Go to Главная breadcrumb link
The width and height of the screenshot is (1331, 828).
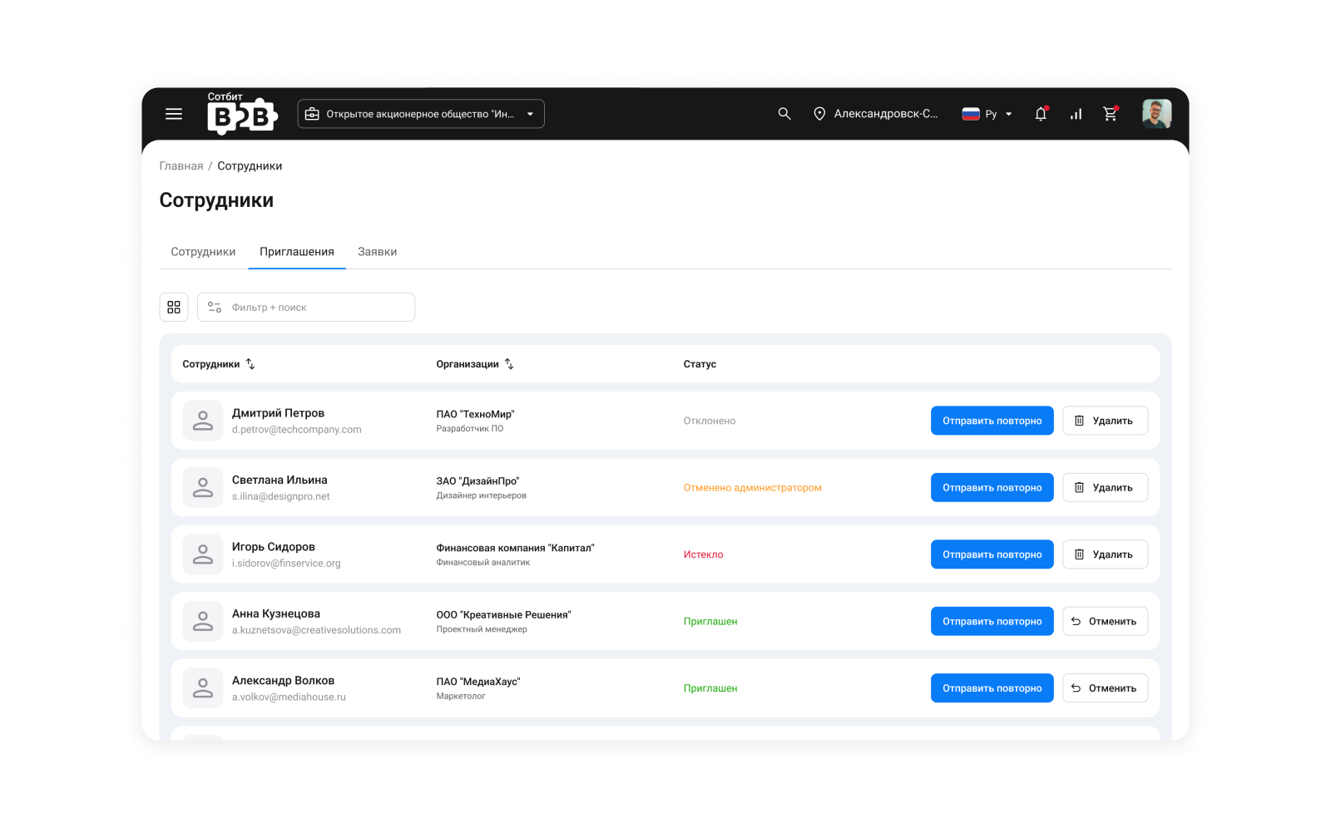pyautogui.click(x=181, y=166)
